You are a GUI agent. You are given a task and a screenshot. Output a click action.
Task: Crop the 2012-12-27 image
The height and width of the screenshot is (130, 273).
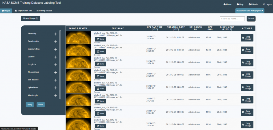coord(247,87)
